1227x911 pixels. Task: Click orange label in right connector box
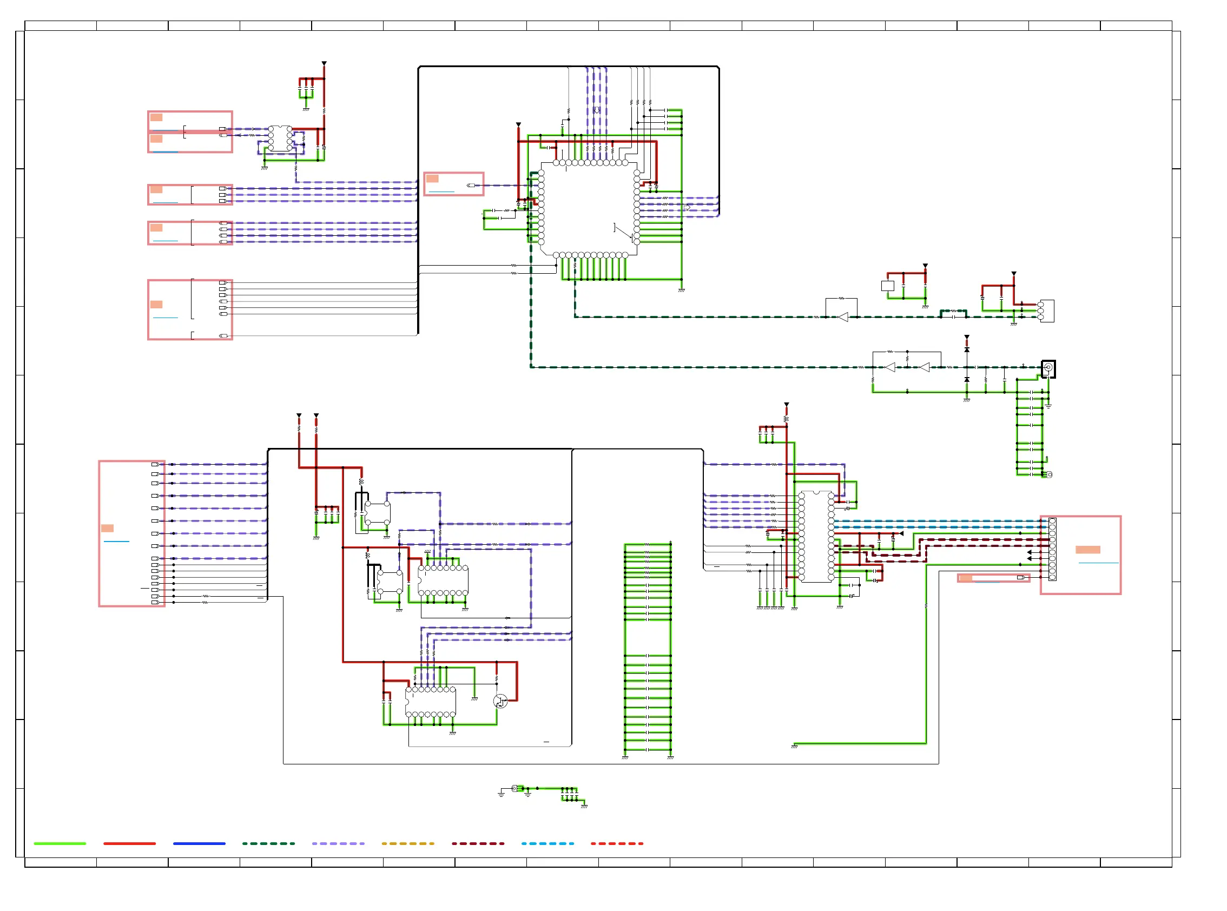(1087, 550)
